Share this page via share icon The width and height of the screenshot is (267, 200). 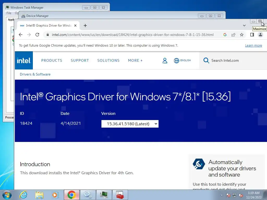[x=233, y=35]
